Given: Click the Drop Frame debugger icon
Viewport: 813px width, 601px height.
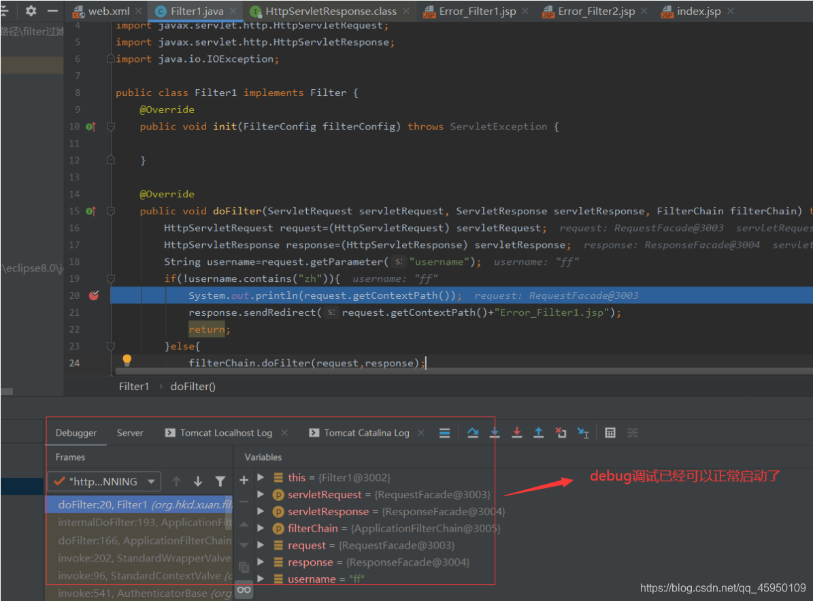Looking at the screenshot, I should 561,433.
